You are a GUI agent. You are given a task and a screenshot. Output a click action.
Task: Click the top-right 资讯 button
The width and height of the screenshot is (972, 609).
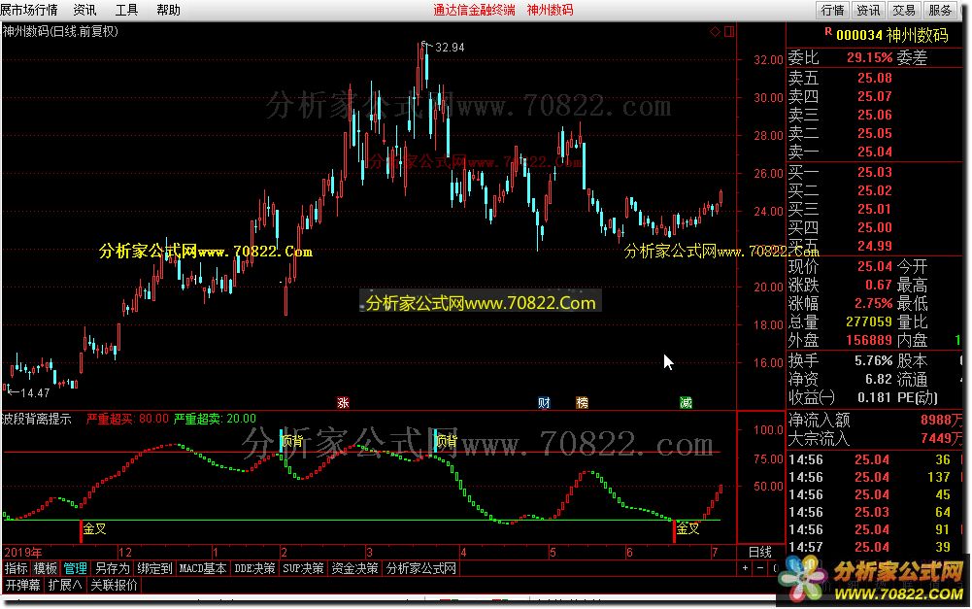[x=868, y=10]
